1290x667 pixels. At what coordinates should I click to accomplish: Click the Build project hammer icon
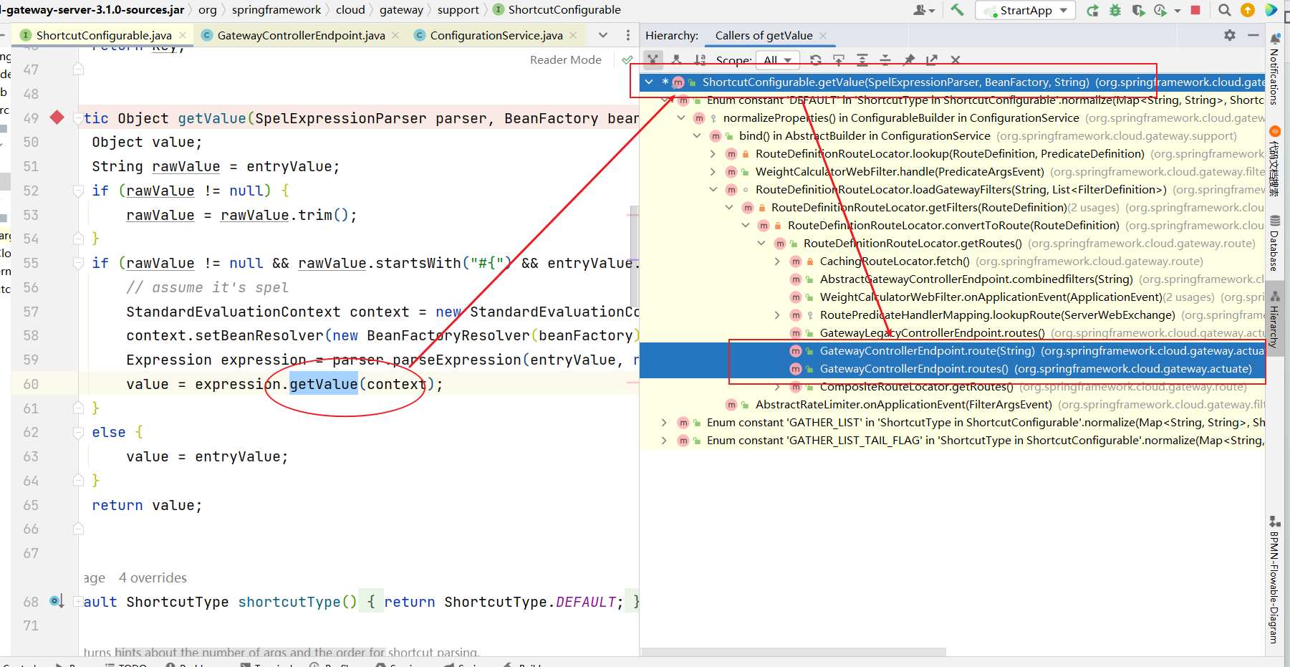click(958, 10)
